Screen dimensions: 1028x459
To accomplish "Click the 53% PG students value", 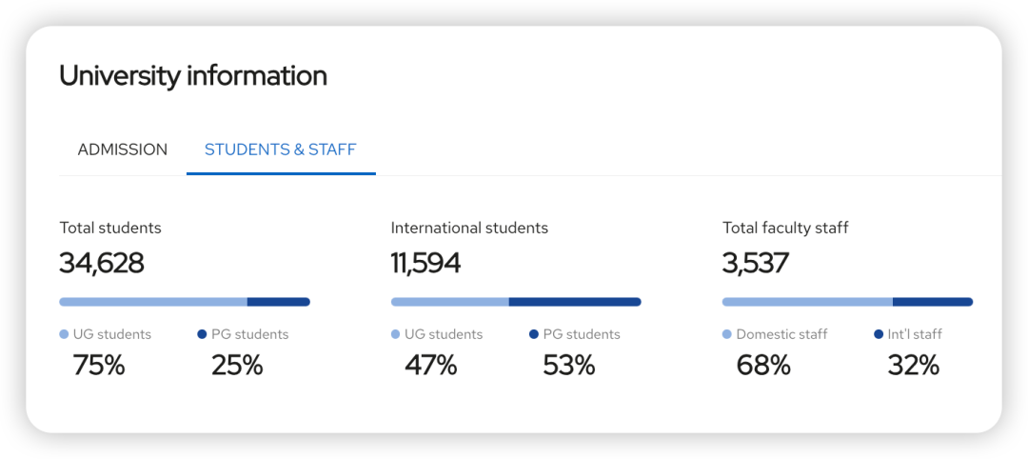I will pyautogui.click(x=568, y=365).
